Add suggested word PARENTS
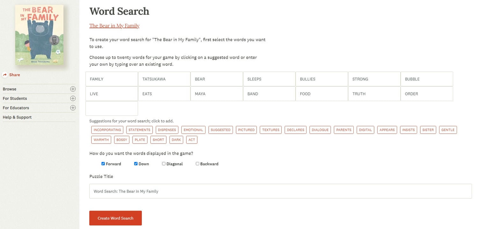Viewport: 478px width, 229px height. 344,130
